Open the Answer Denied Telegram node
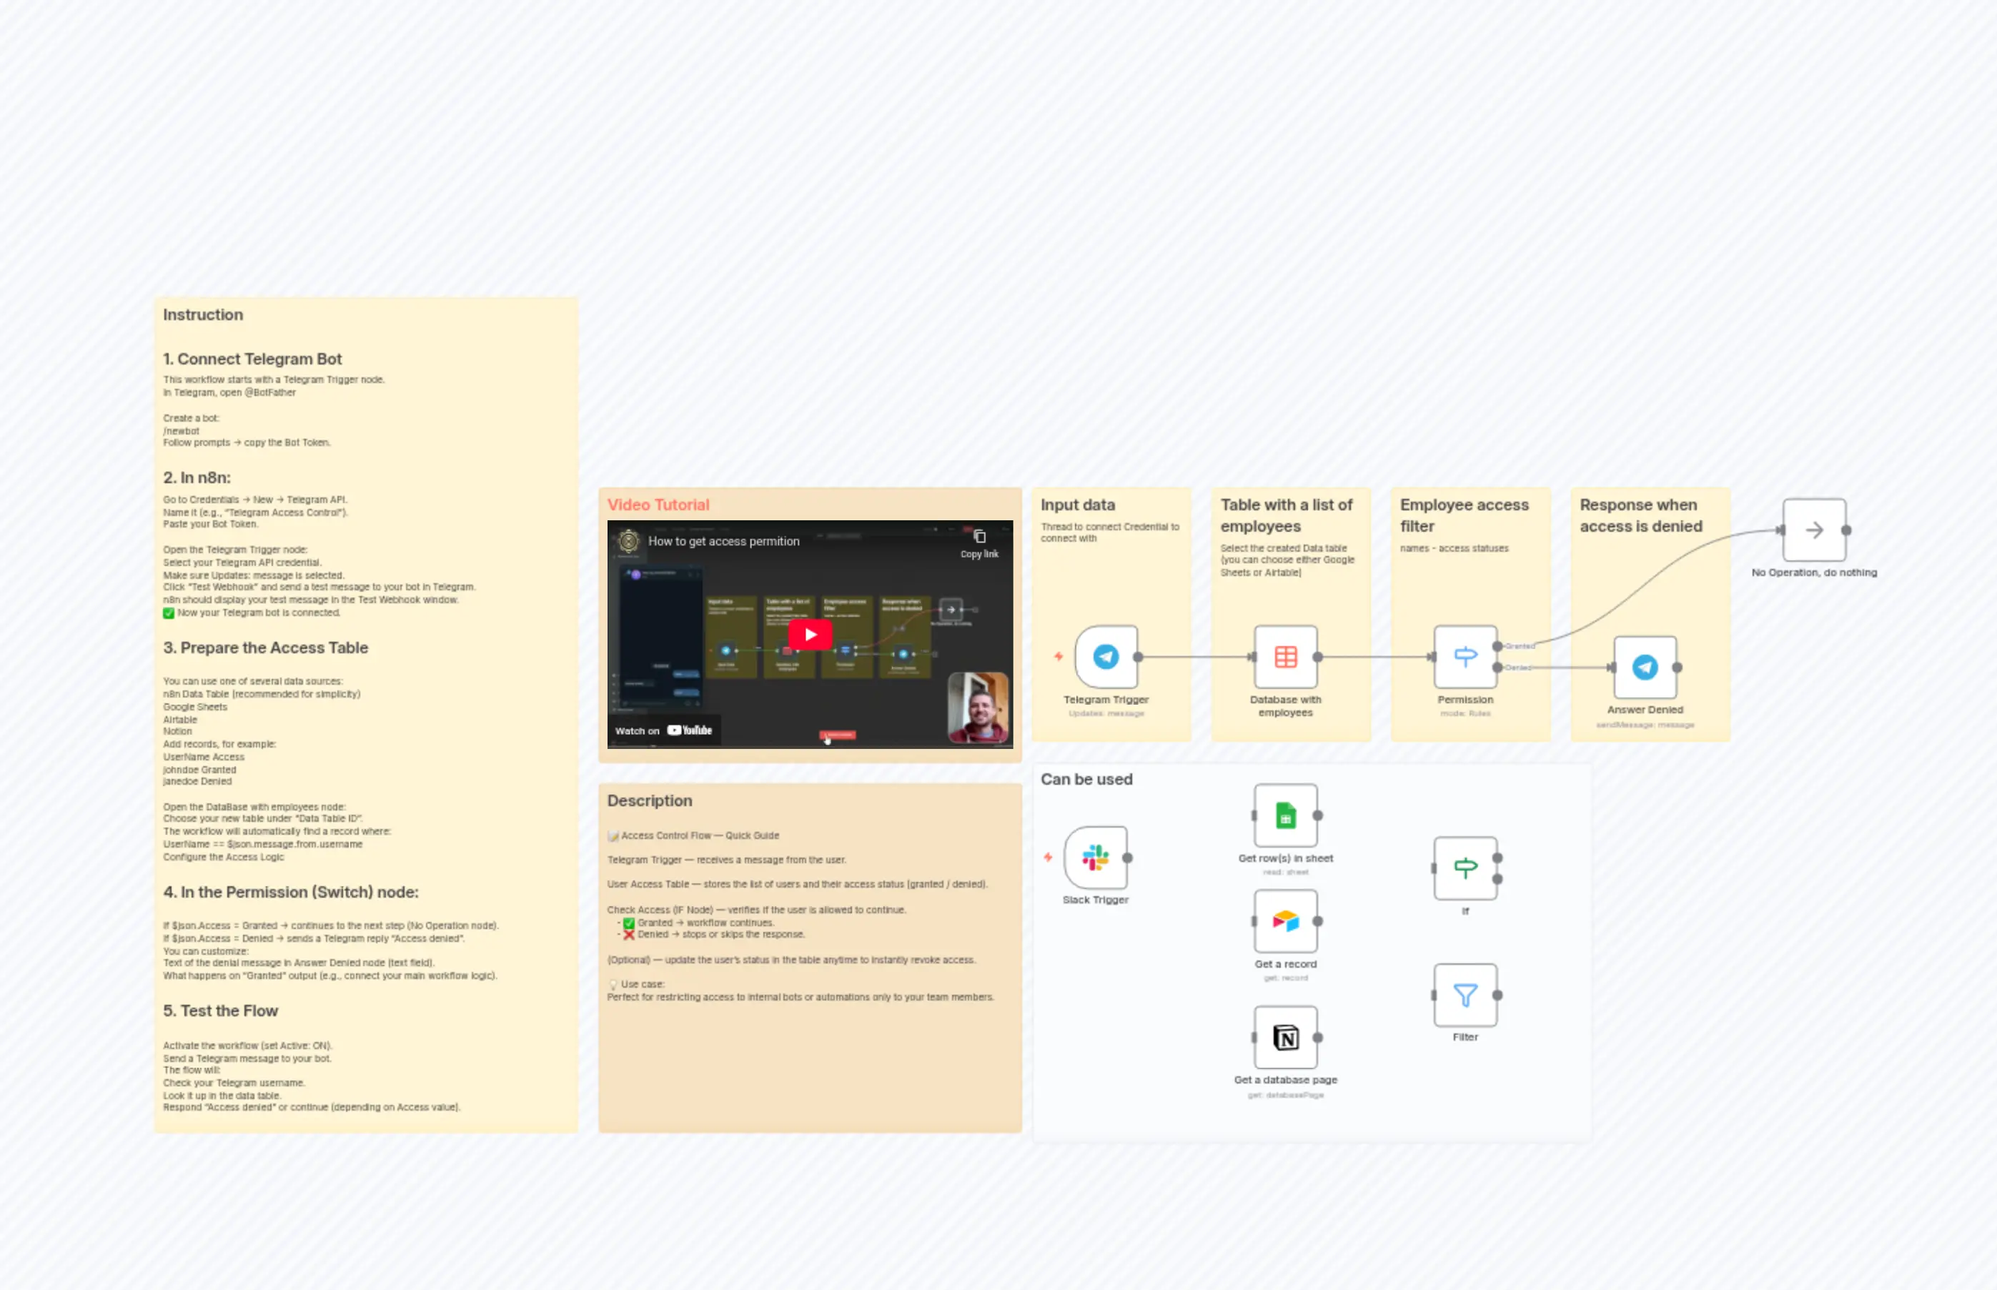The height and width of the screenshot is (1290, 1997). pos(1645,668)
